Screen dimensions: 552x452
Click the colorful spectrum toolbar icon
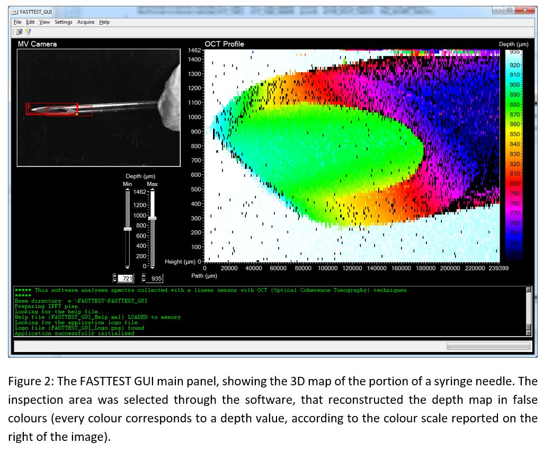(28, 32)
